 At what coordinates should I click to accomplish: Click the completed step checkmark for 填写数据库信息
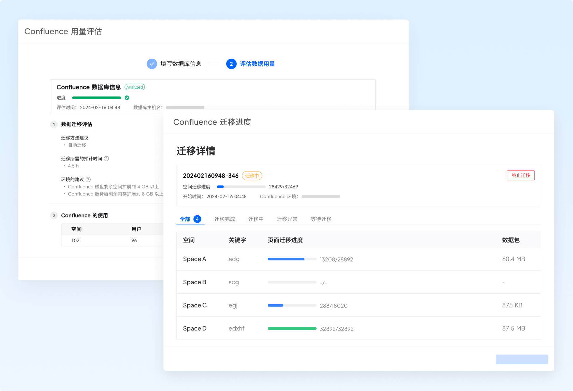pyautogui.click(x=152, y=64)
